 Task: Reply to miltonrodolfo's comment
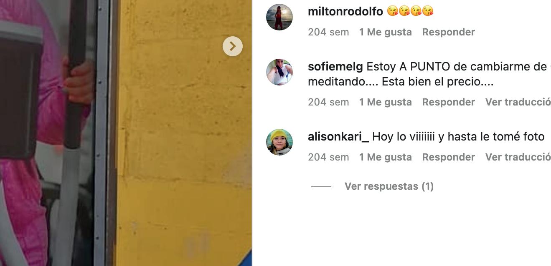(x=448, y=32)
